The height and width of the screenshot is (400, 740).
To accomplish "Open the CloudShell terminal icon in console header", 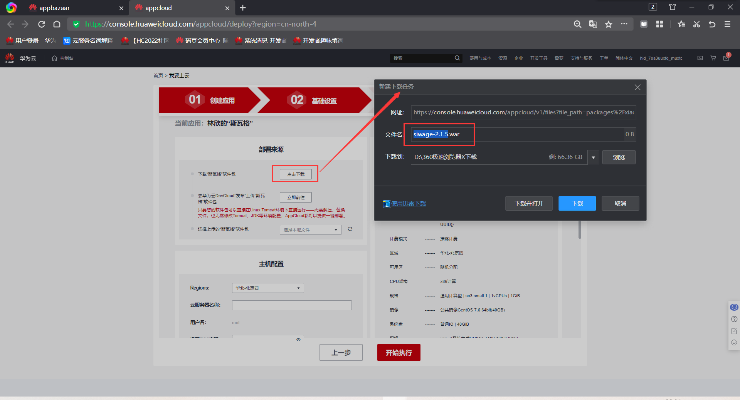I will [700, 58].
